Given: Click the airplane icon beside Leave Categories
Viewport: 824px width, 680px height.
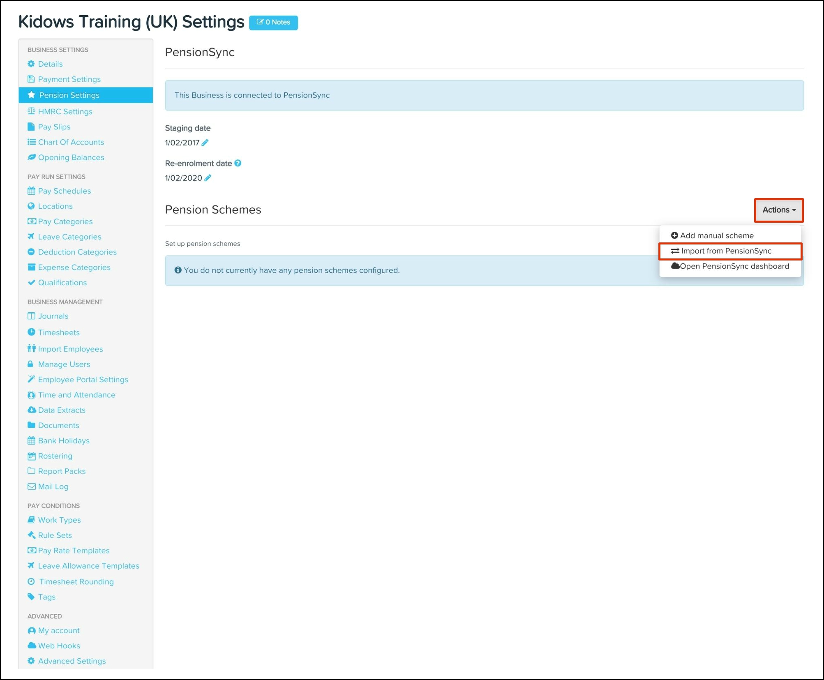Looking at the screenshot, I should (x=31, y=237).
